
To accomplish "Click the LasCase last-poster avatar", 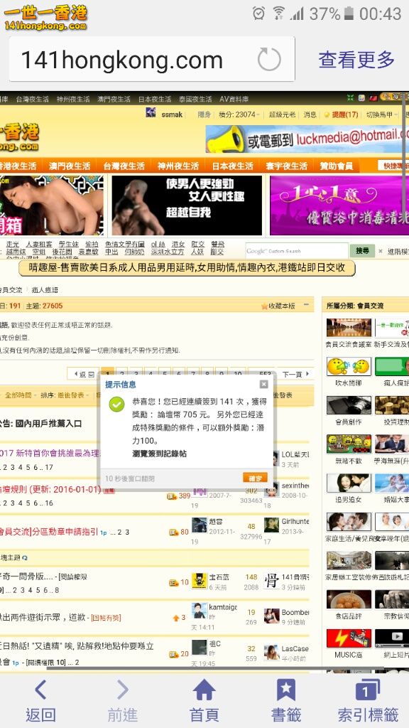I will (272, 653).
